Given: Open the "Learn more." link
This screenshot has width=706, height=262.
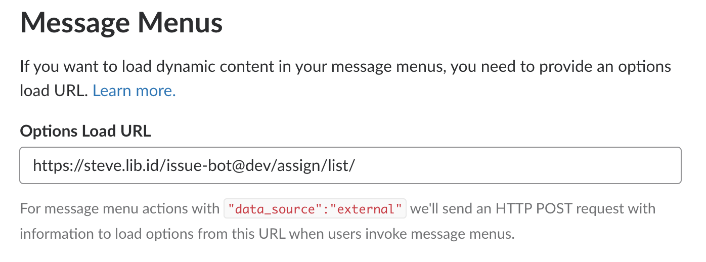Looking at the screenshot, I should tap(134, 91).
